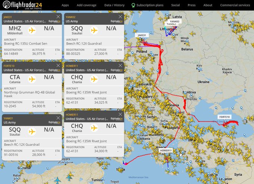Open the Social menu item
254x184 pixels.
point(176,5)
